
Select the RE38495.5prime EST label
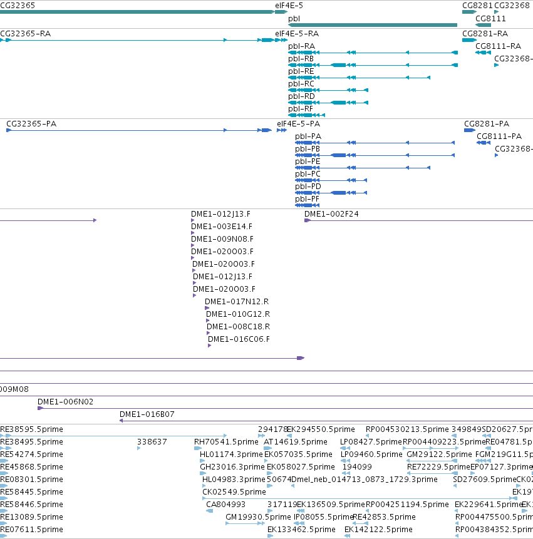click(x=31, y=442)
